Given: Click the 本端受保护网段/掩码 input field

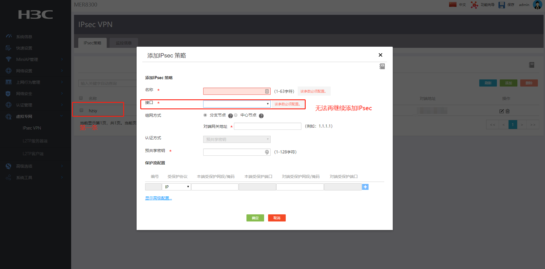Looking at the screenshot, I should pyautogui.click(x=215, y=187).
